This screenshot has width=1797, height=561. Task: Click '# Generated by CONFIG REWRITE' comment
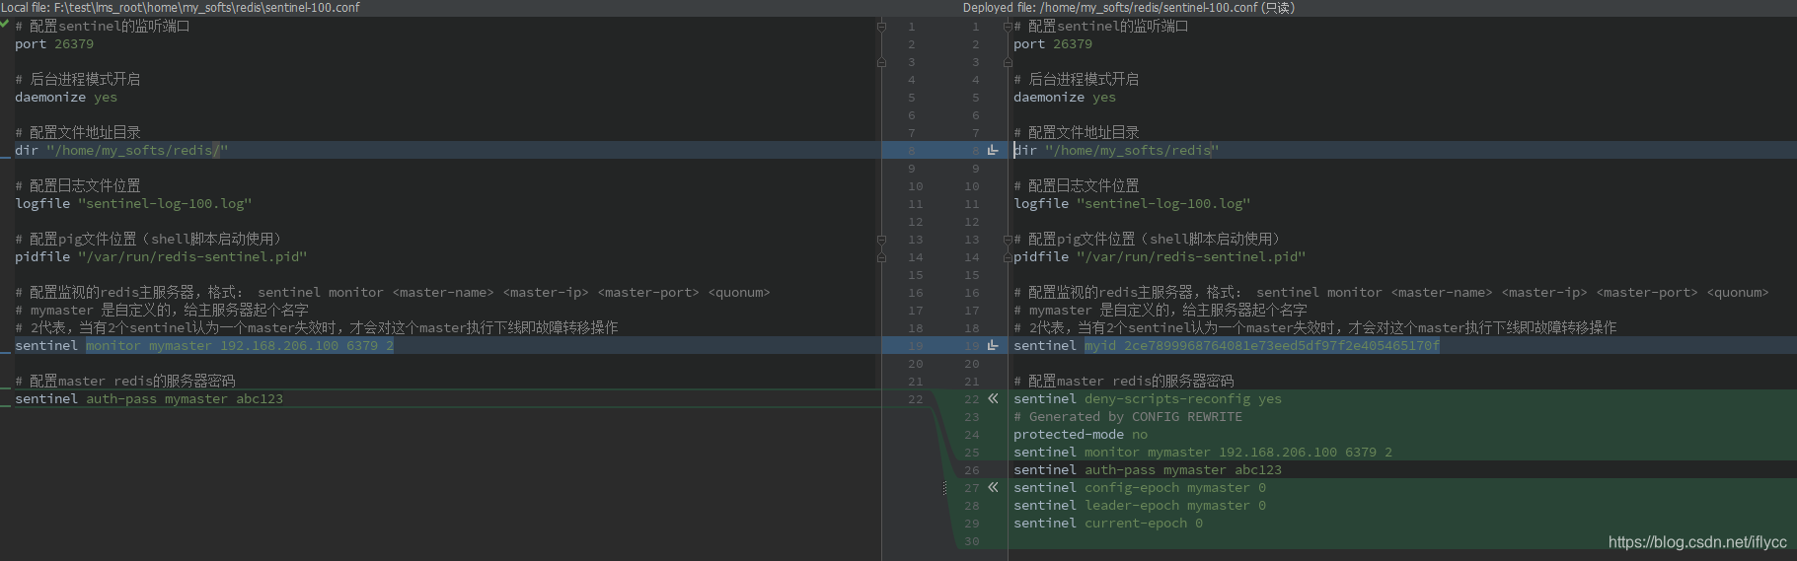click(1128, 417)
